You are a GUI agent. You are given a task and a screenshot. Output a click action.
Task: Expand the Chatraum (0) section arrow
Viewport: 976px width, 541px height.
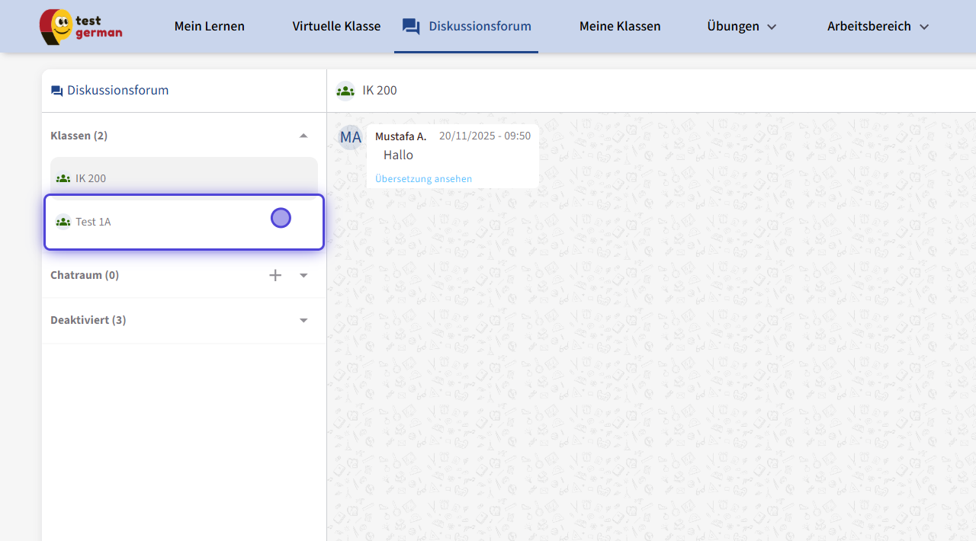[303, 275]
